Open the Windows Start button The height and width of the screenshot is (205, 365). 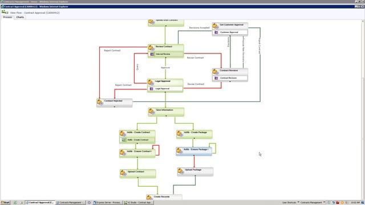tap(5, 203)
